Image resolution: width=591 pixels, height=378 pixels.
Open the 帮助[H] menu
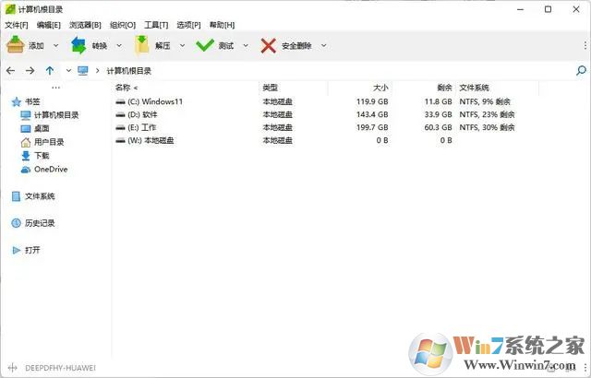click(222, 25)
